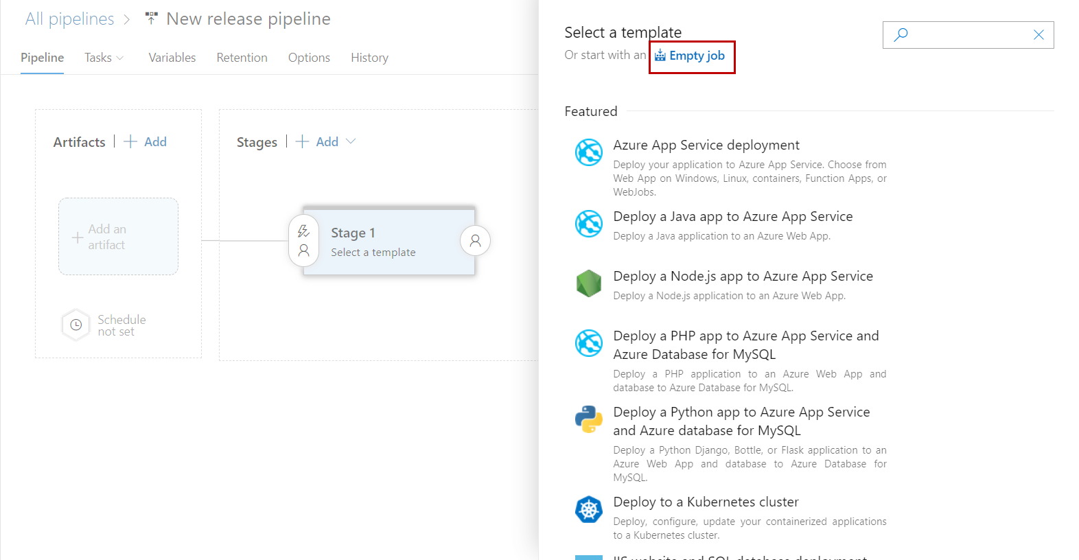Select Deploy to a Kubernetes cluster template
The image size is (1079, 560).
pos(706,502)
